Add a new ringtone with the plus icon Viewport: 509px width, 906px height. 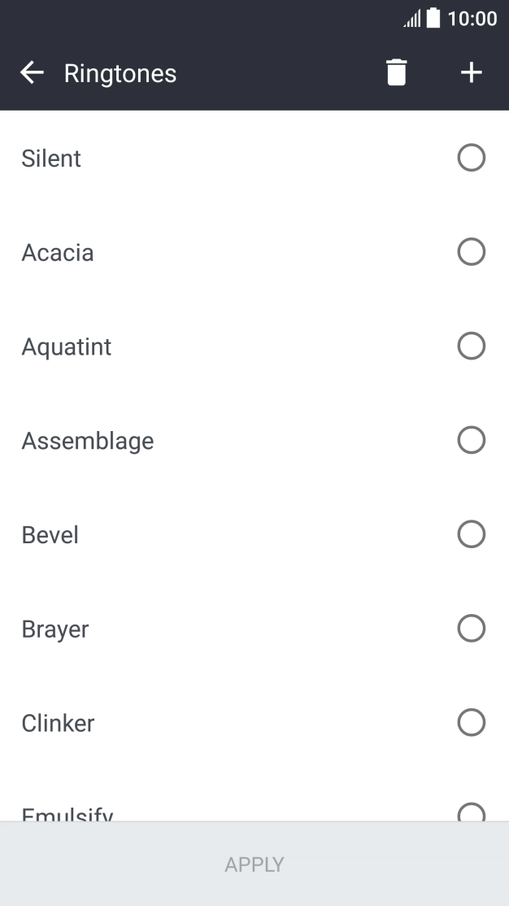(x=470, y=72)
